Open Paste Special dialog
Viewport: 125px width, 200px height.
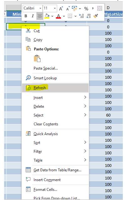pyautogui.click(x=55, y=68)
